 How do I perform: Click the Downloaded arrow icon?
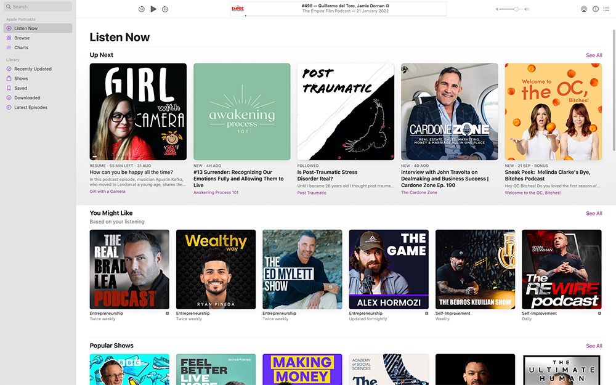pyautogui.click(x=9, y=98)
